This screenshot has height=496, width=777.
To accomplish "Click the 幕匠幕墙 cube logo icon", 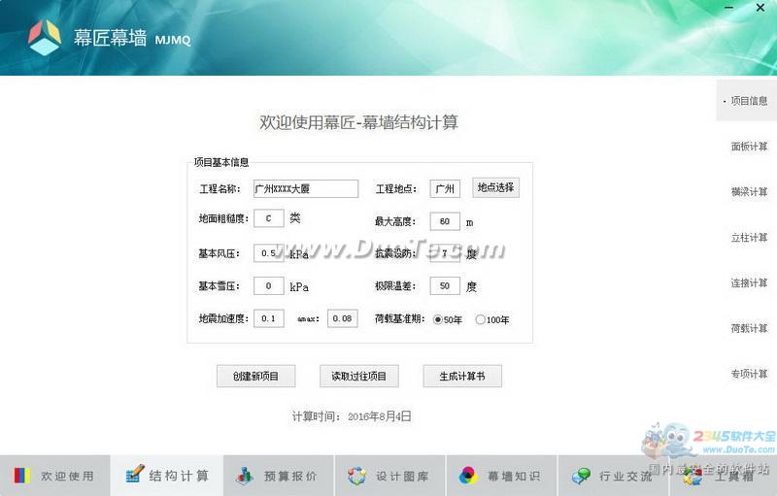I will click(x=45, y=37).
